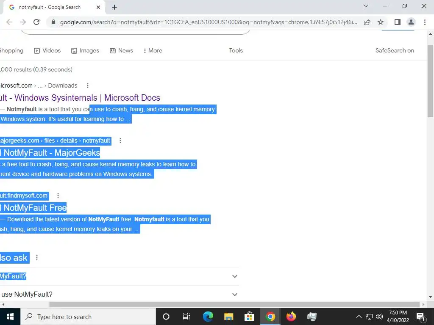Screen dimensions: 434x325
Task: Open People also ask options menu
Action: click(x=37, y=258)
